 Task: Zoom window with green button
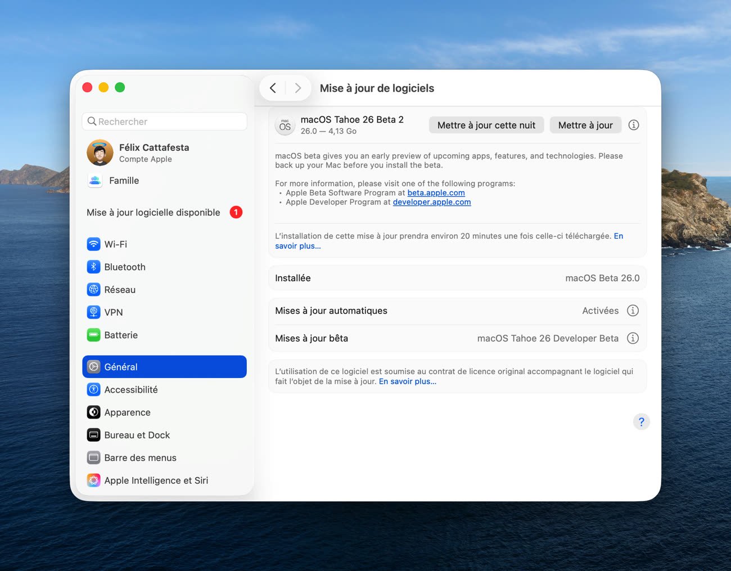[x=120, y=87]
